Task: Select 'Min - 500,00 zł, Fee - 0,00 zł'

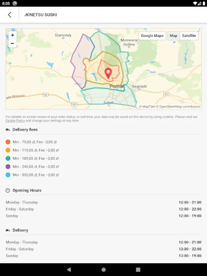Action: click(36, 175)
